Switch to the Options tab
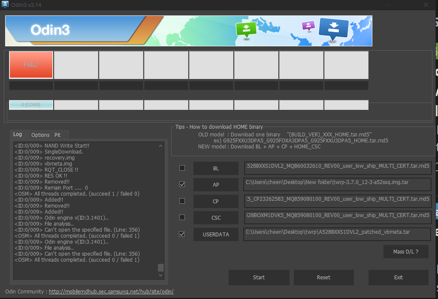 pyautogui.click(x=40, y=135)
